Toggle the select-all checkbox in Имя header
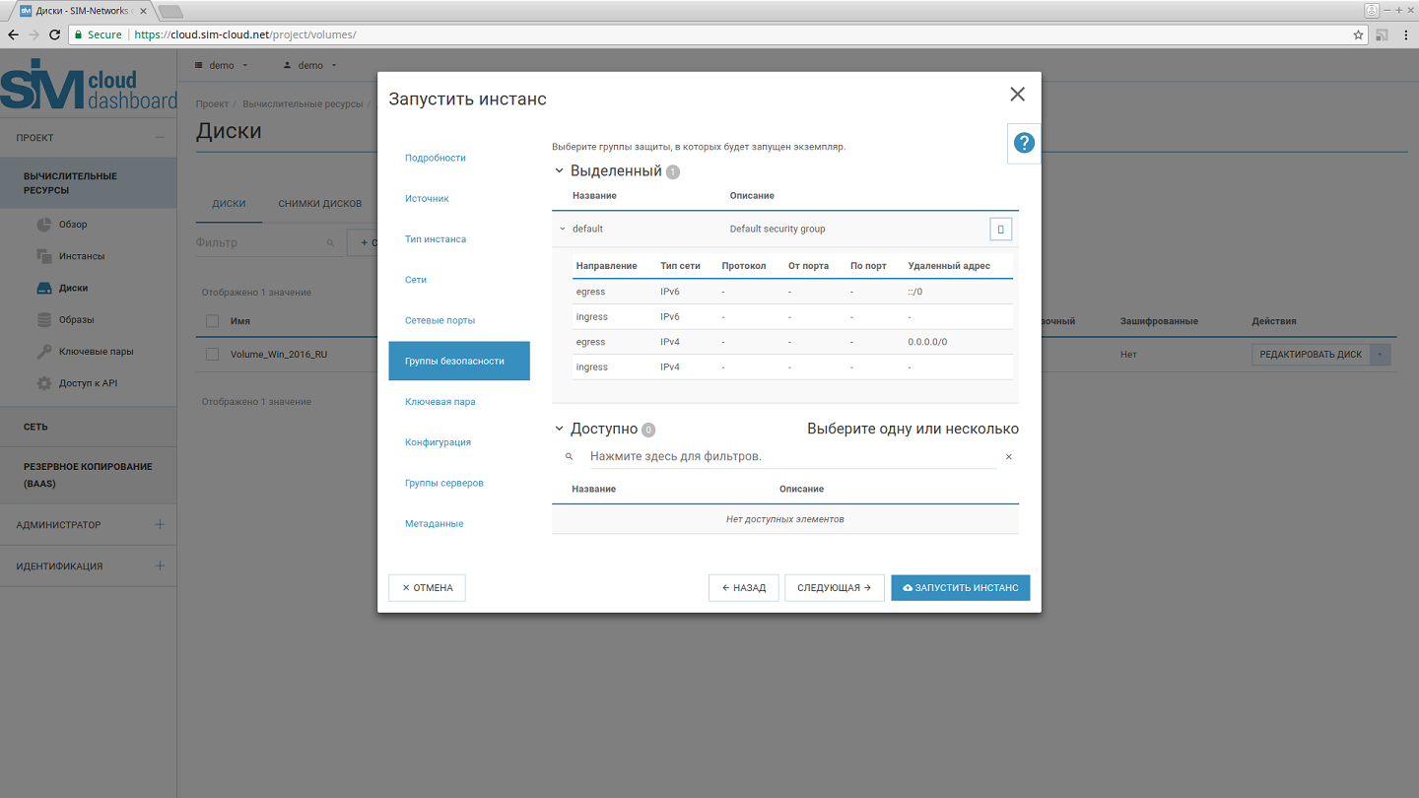 212,321
